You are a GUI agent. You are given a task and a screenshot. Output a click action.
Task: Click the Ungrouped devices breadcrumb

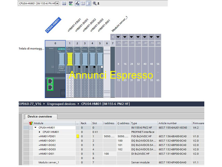(61, 104)
